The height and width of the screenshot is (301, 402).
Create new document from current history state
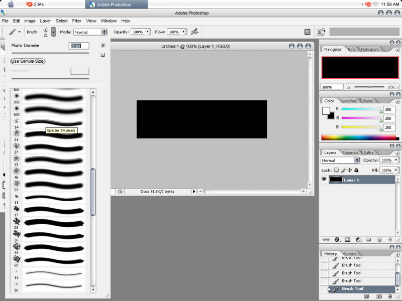click(367, 296)
